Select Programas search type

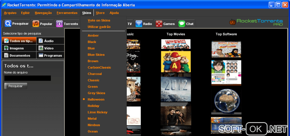click(x=51, y=55)
